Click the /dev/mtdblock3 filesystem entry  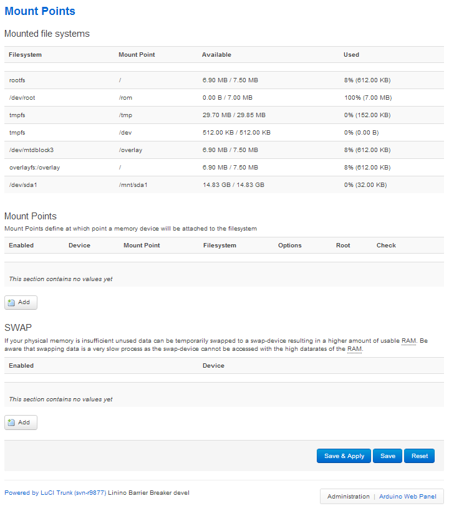(32, 150)
